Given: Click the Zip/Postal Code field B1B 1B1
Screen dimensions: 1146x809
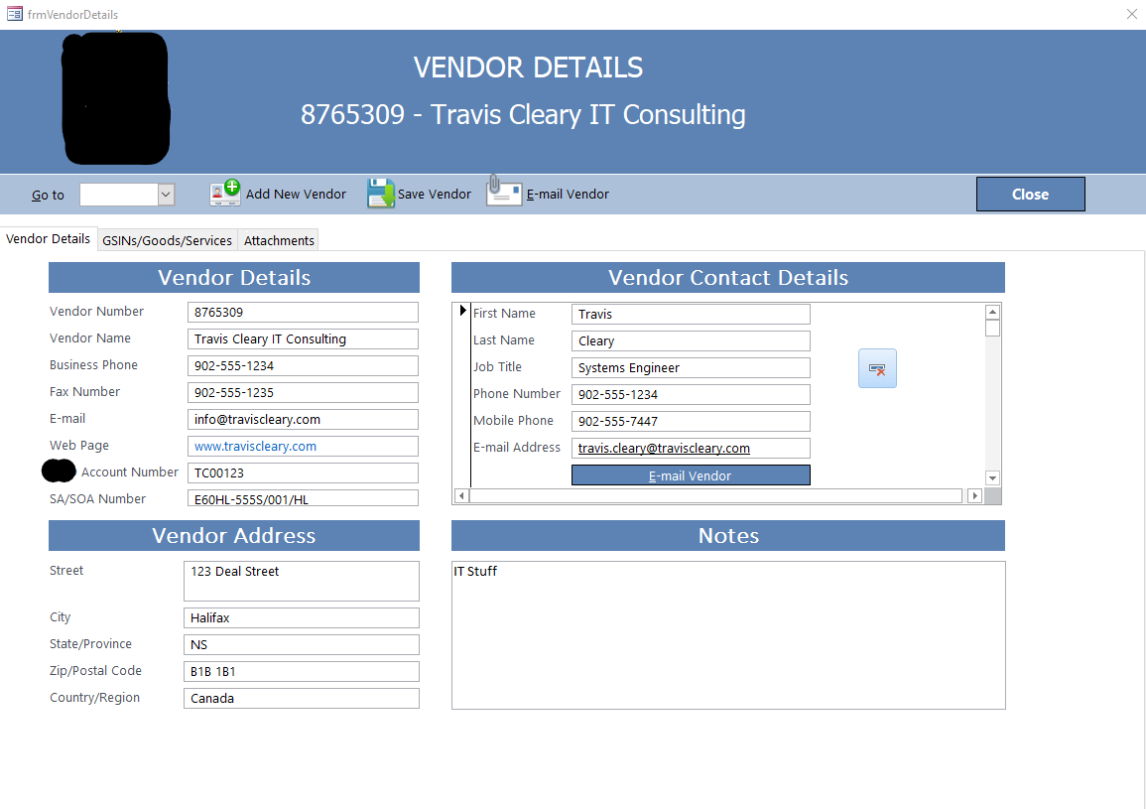Looking at the screenshot, I should (x=301, y=671).
